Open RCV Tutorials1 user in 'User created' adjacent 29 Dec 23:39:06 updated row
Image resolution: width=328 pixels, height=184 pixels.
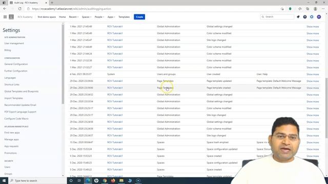click(115, 81)
